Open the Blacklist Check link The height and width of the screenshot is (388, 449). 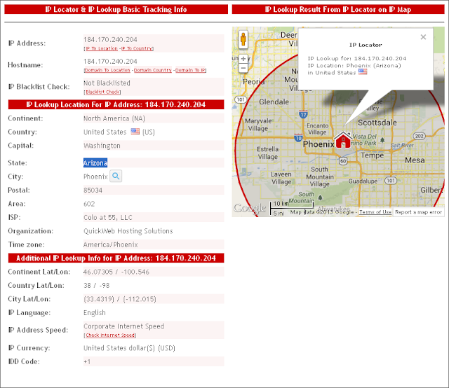[102, 92]
